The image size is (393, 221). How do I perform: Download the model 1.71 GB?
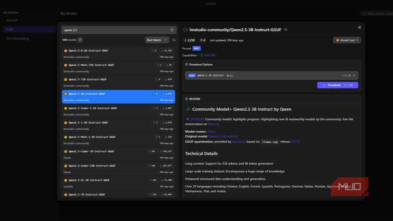click(x=338, y=85)
